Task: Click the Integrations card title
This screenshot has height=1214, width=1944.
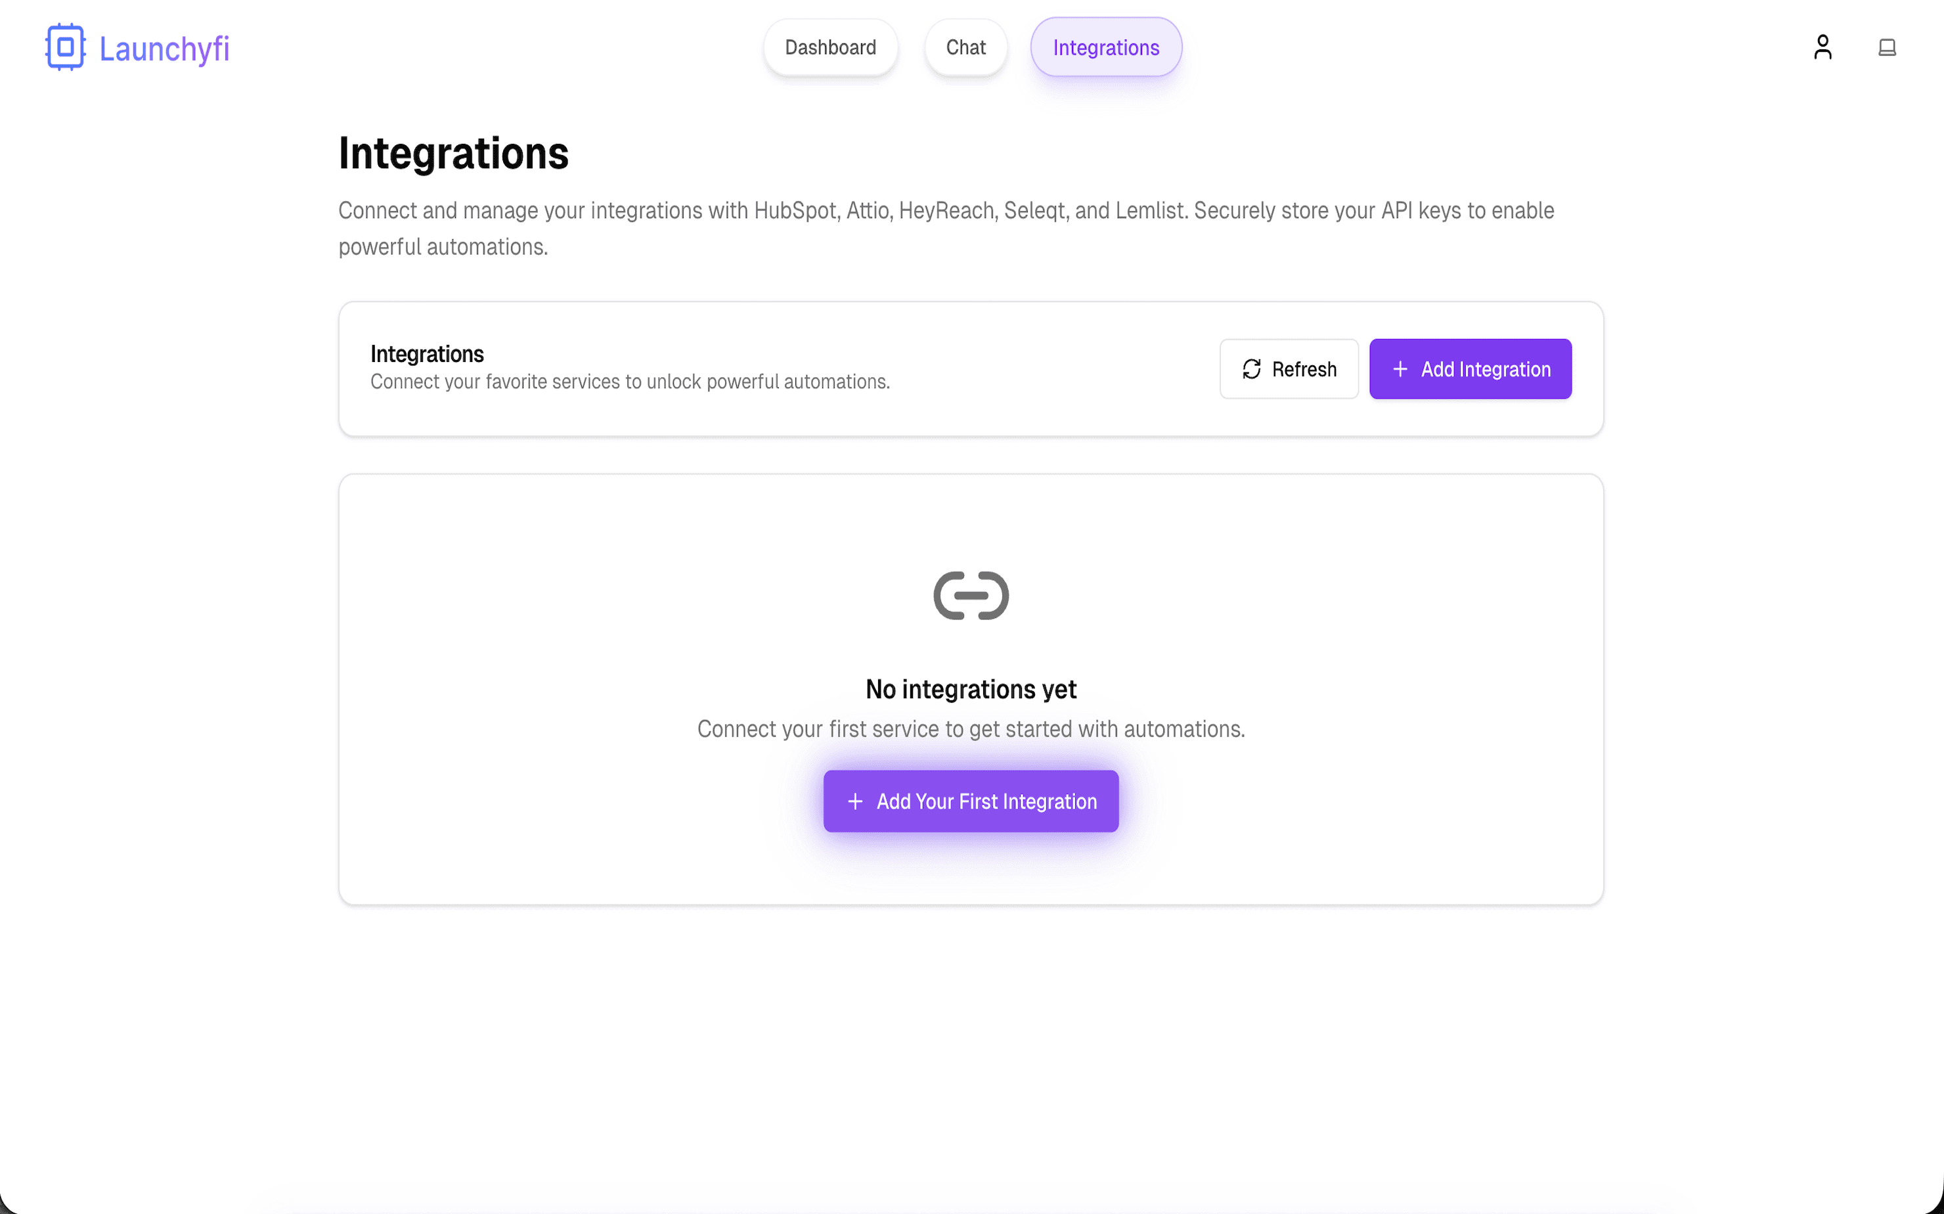Action: point(427,354)
